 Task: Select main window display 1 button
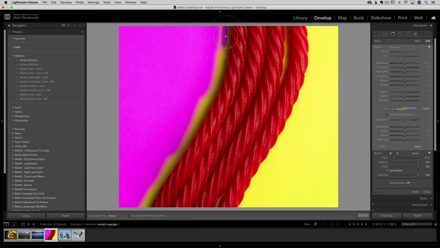[6, 224]
